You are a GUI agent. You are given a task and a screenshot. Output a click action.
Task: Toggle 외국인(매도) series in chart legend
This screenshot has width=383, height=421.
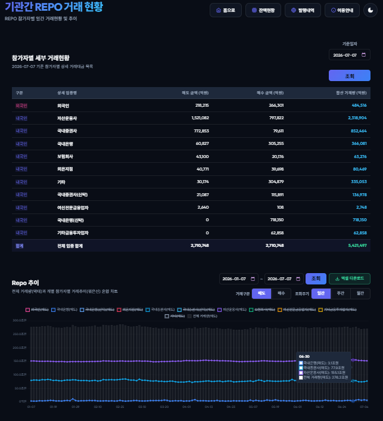click(37, 309)
